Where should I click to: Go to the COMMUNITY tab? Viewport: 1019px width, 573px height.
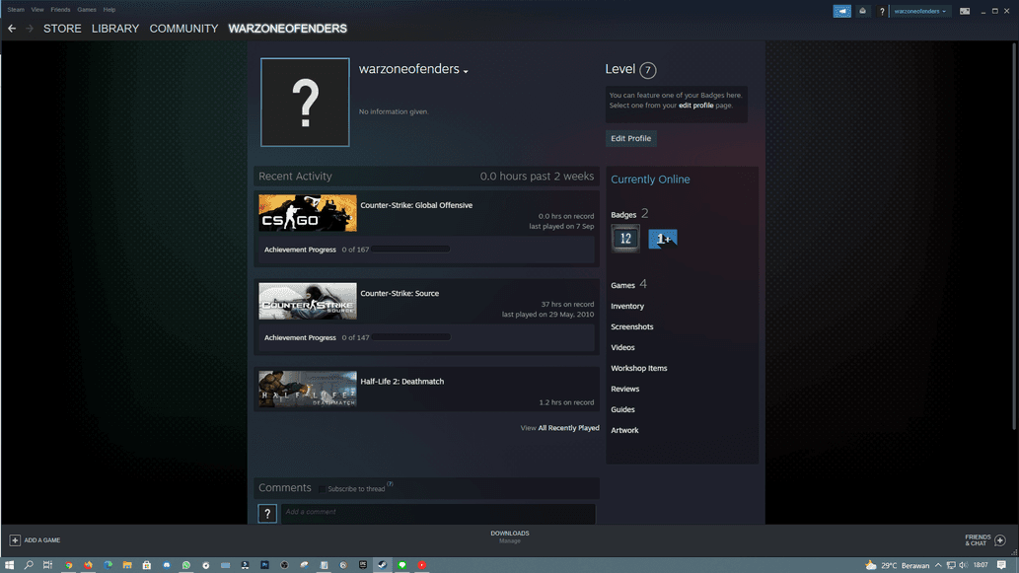[183, 29]
